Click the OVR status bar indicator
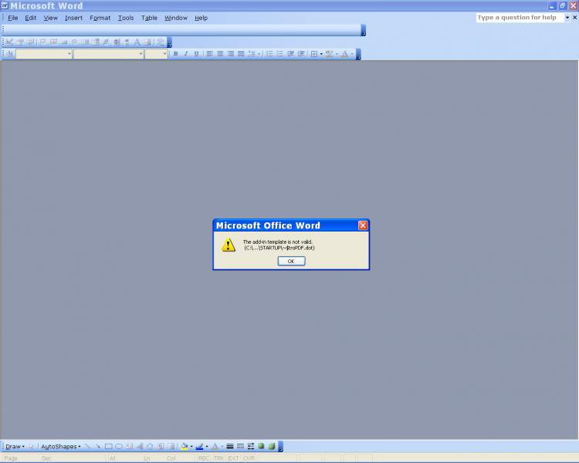Screen dimensions: 579x463 (249, 458)
